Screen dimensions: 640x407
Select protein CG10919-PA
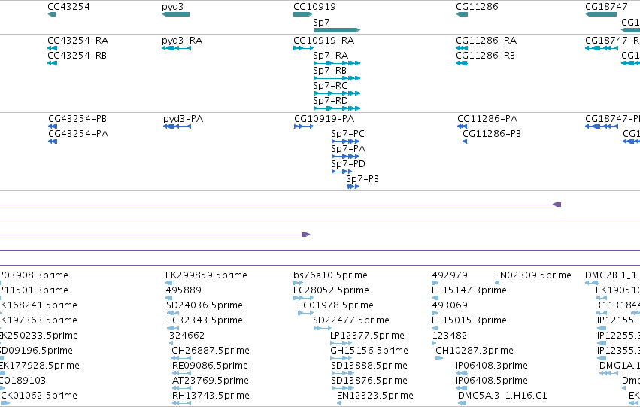(x=304, y=127)
